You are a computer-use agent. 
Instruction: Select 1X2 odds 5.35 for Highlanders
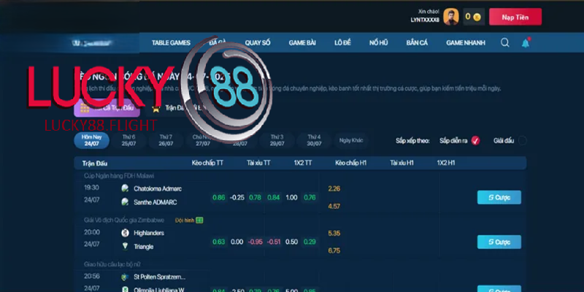pyautogui.click(x=334, y=233)
